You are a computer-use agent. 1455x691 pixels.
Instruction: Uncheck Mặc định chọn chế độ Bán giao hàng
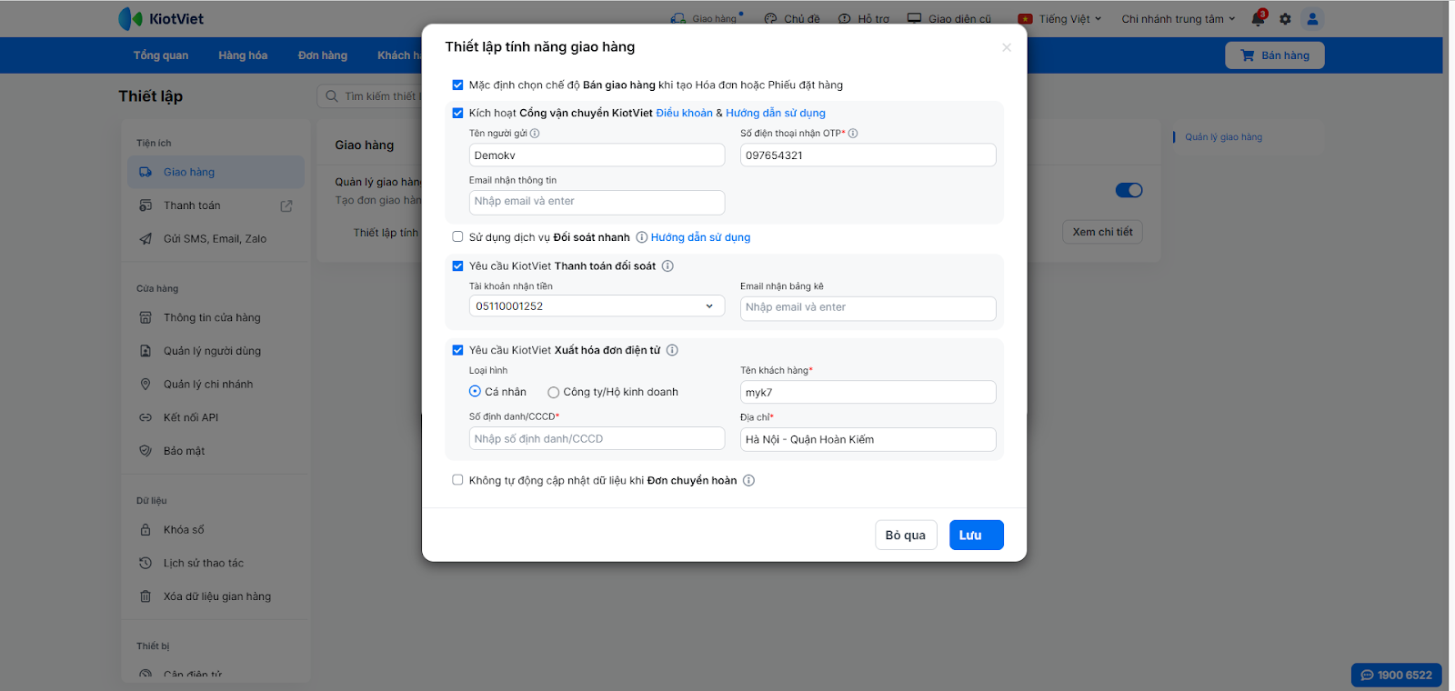pos(457,85)
